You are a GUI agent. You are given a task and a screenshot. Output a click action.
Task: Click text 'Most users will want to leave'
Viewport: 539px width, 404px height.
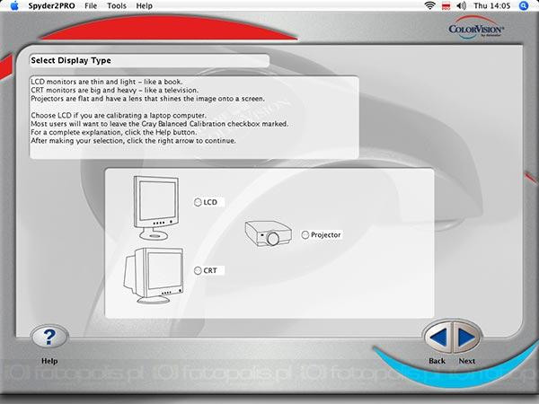pos(78,124)
